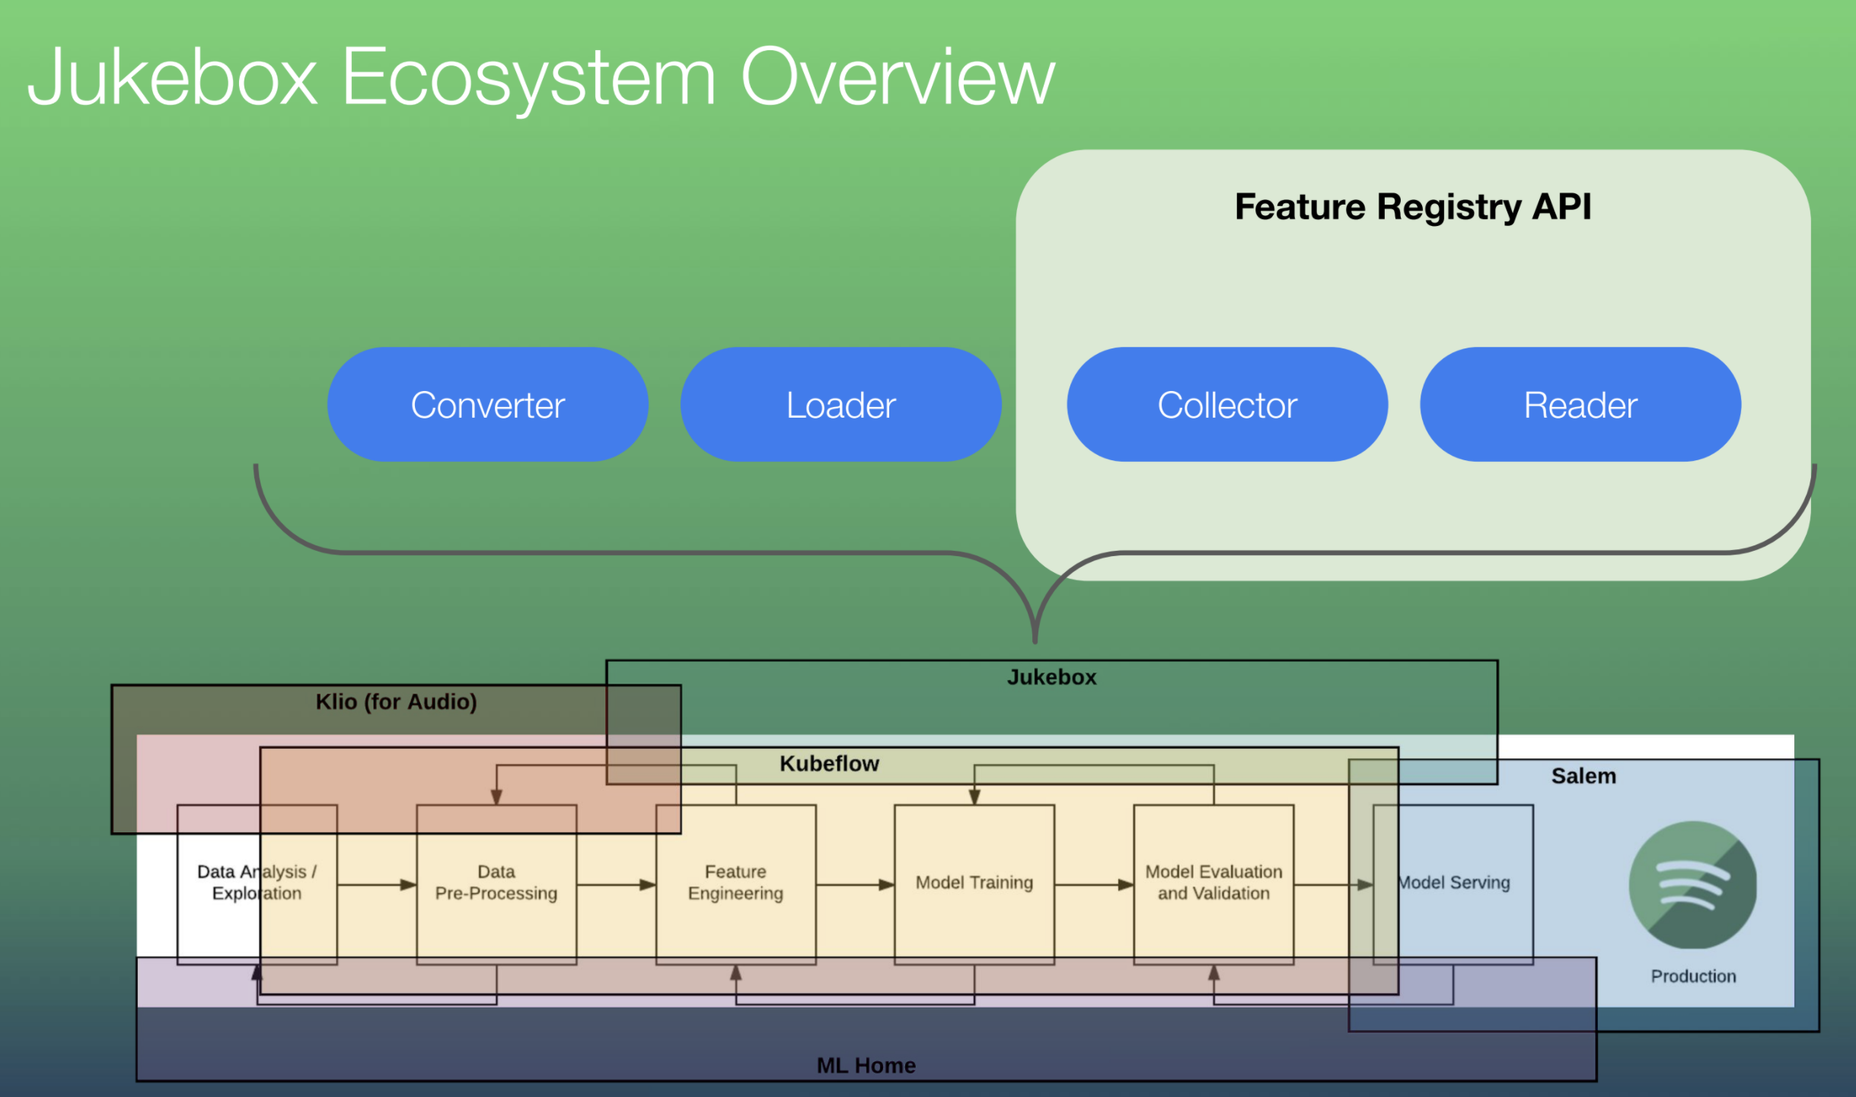Click the Salem label
Image resolution: width=1856 pixels, height=1097 pixels.
(x=1583, y=776)
